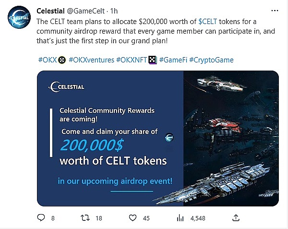
Task: Click the Celestial profile avatar
Action: coord(19,19)
